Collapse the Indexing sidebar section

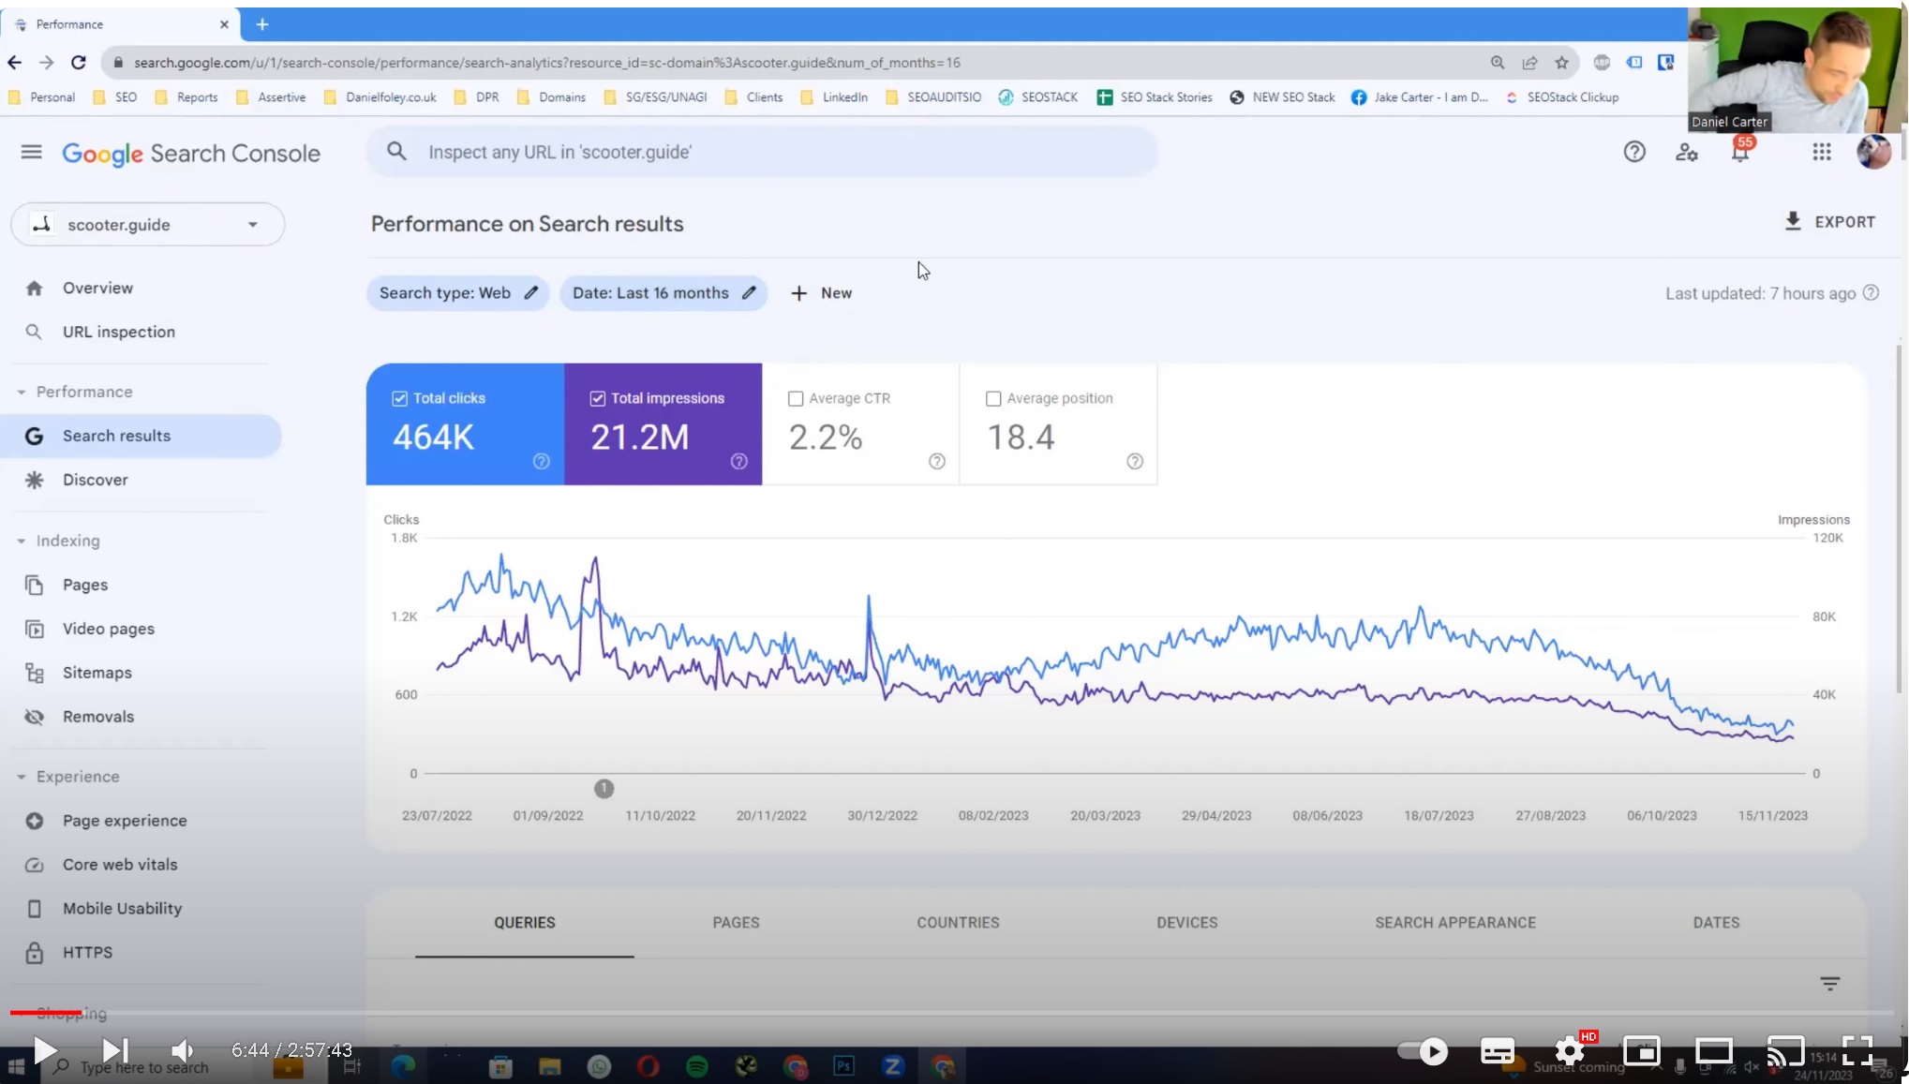22,541
